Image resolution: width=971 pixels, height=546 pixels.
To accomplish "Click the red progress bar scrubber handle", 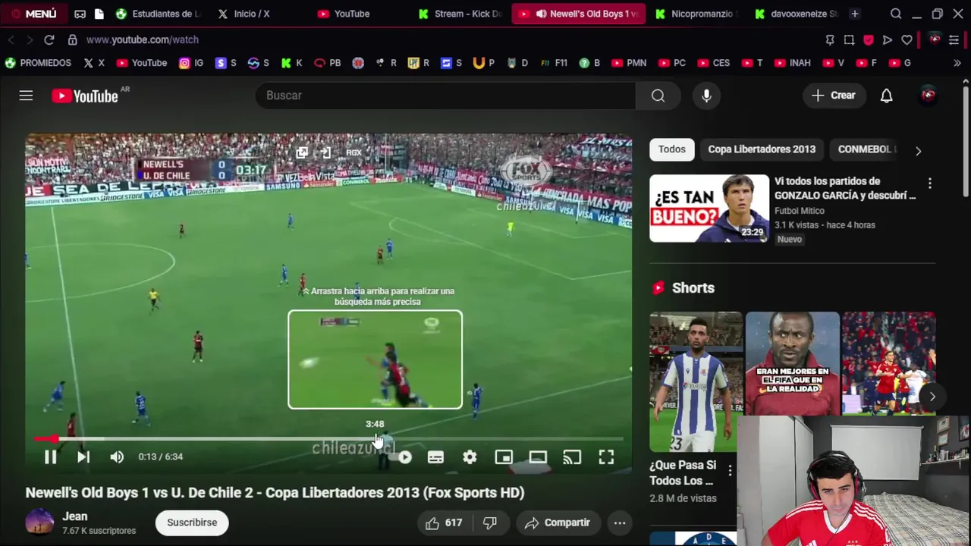I will (55, 438).
